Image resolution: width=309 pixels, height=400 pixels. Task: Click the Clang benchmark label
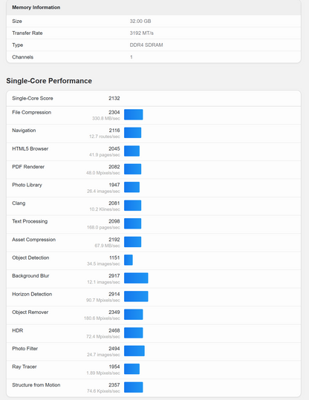pyautogui.click(x=19, y=203)
